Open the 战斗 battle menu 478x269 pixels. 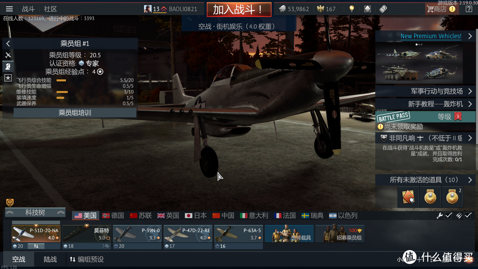(28, 9)
